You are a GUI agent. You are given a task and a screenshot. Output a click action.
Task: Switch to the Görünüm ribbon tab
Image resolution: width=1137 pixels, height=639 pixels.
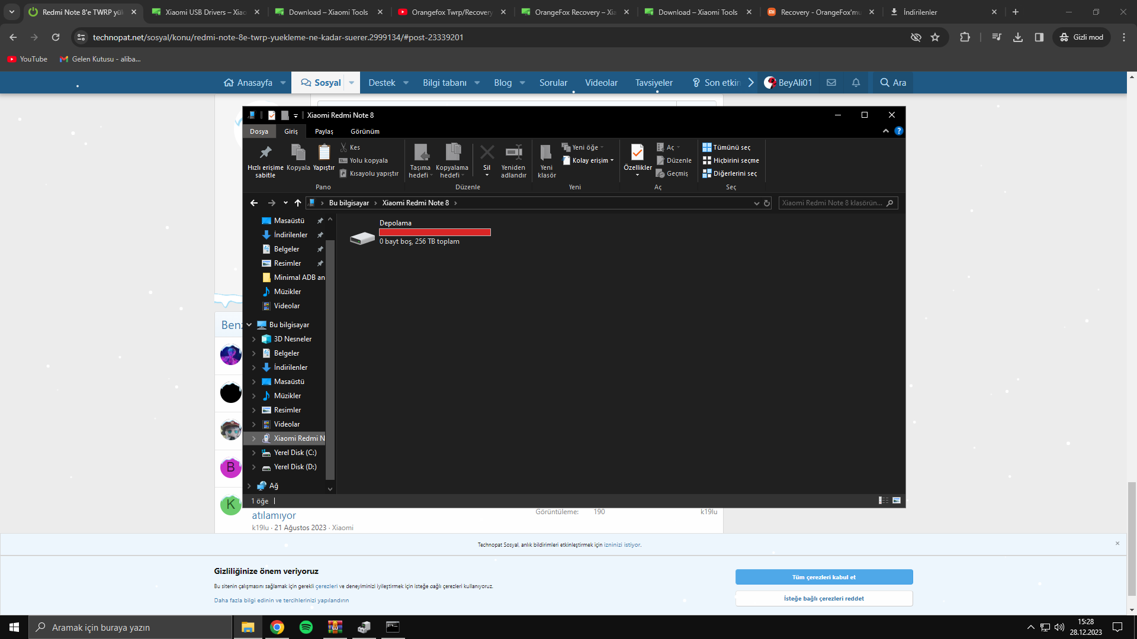click(x=365, y=131)
